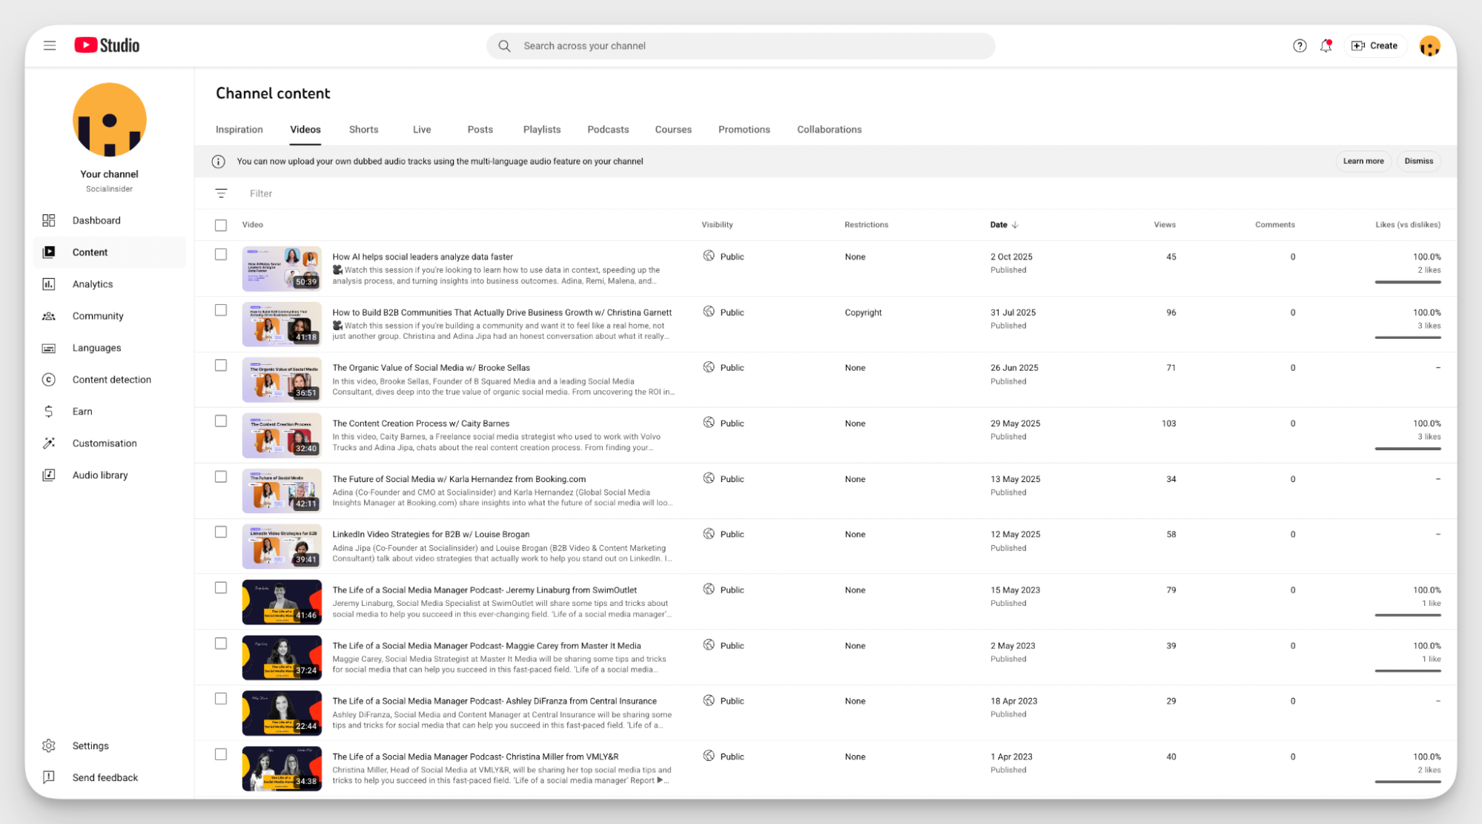The width and height of the screenshot is (1482, 824).
Task: Open the Dashboard section
Action: [x=96, y=220]
